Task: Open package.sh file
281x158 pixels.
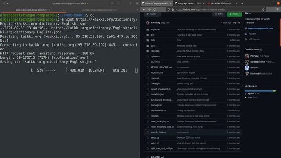Action: click(156, 105)
